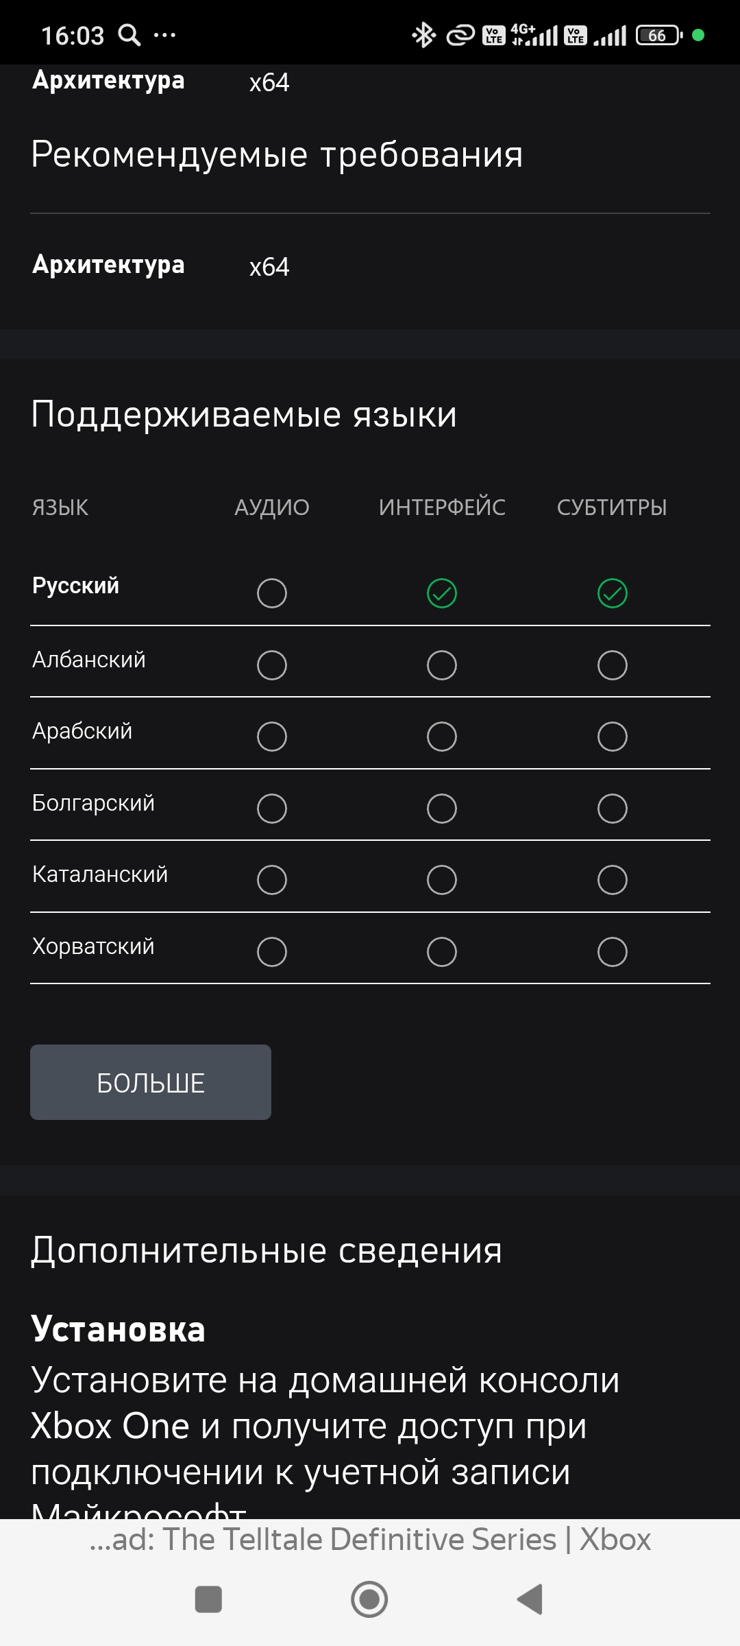Tap the СУБТИТРЫ column header
Screen dimensions: 740x1646
tap(612, 508)
